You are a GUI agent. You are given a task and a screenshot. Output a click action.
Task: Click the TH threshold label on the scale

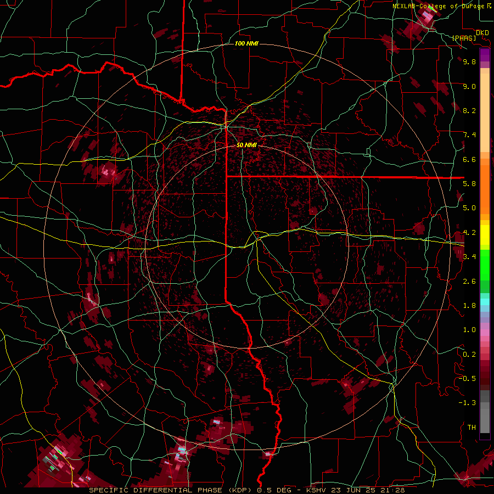[x=471, y=428]
